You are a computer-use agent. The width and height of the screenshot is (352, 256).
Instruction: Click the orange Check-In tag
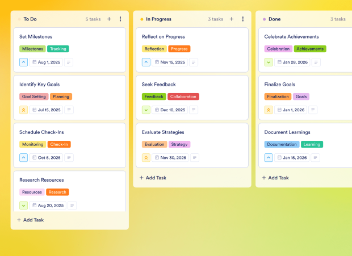(x=60, y=144)
